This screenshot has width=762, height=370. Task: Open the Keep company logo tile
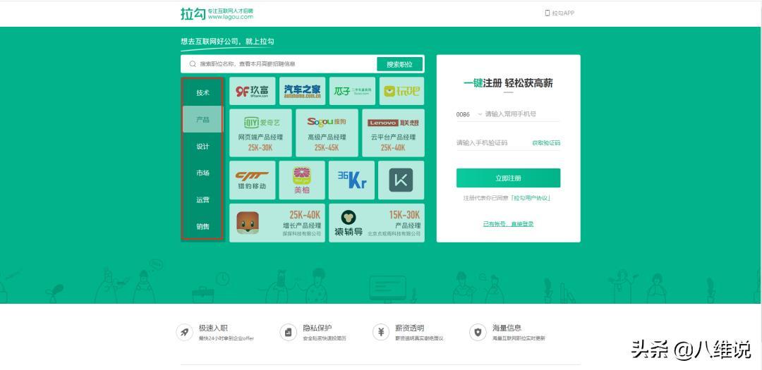(x=401, y=180)
